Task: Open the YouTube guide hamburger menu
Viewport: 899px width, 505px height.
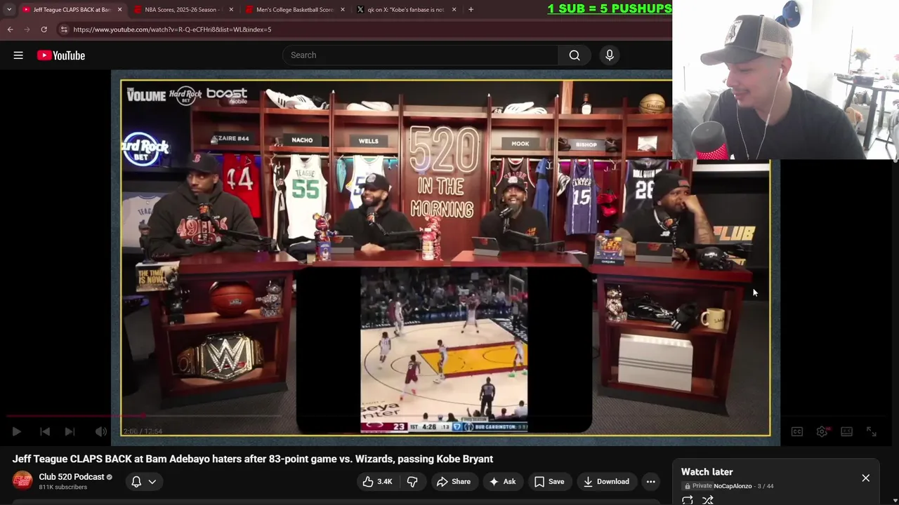Action: 18,55
